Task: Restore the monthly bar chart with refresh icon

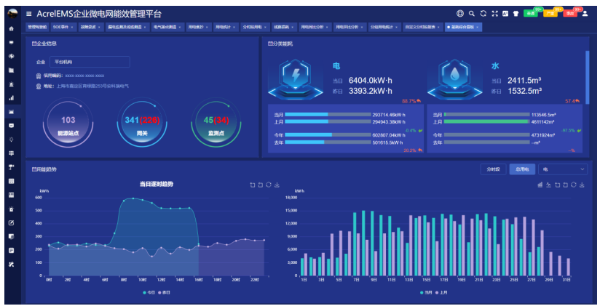Action: point(574,185)
